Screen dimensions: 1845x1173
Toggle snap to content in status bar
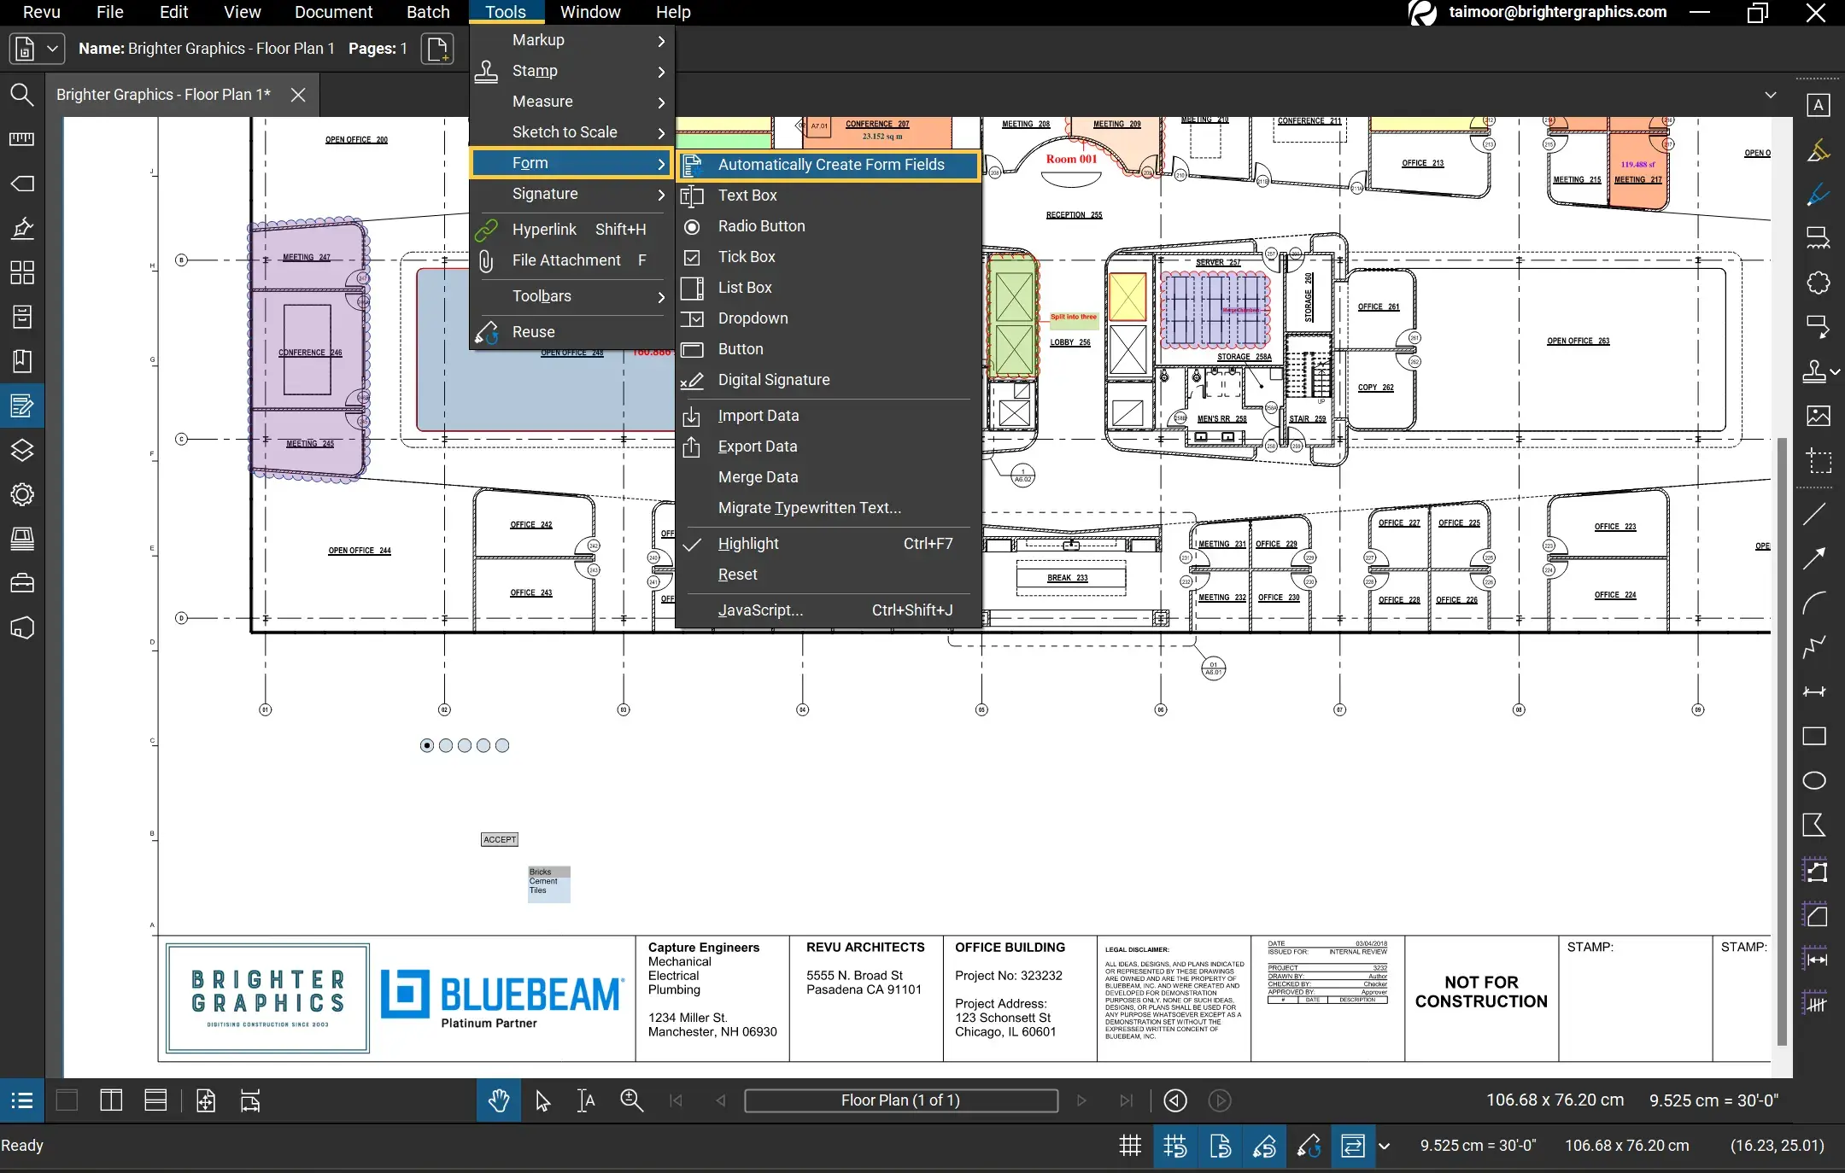click(1221, 1146)
